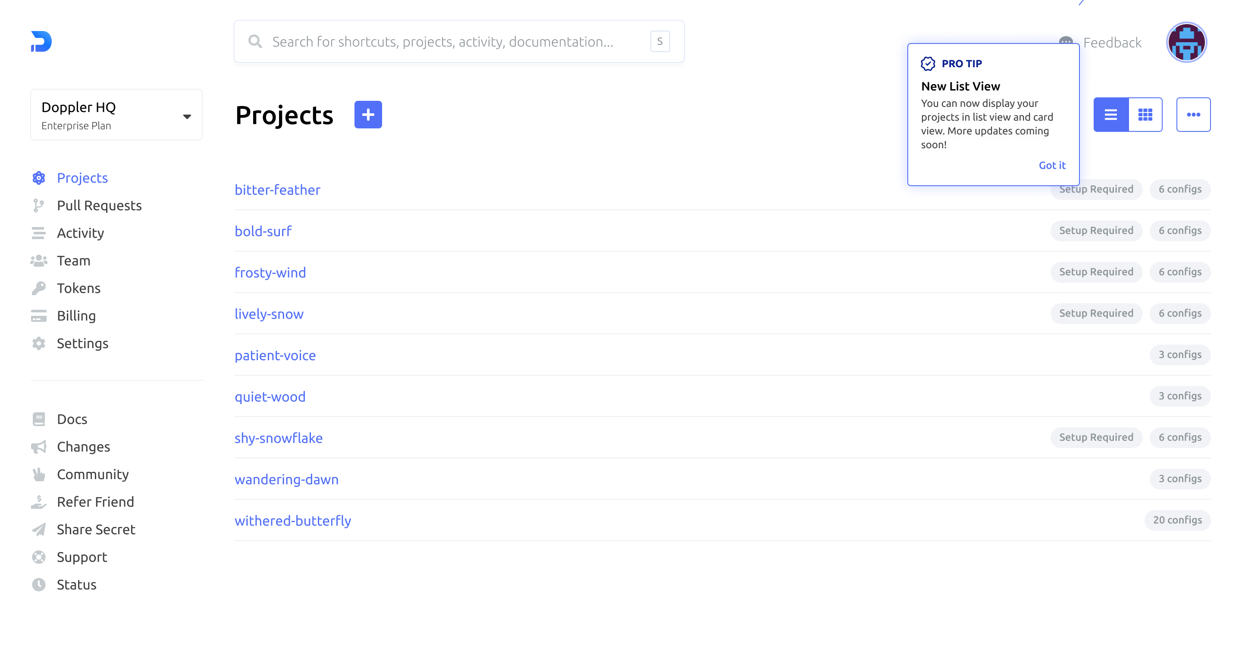Enable list view for projects
1242x648 pixels.
point(1111,114)
